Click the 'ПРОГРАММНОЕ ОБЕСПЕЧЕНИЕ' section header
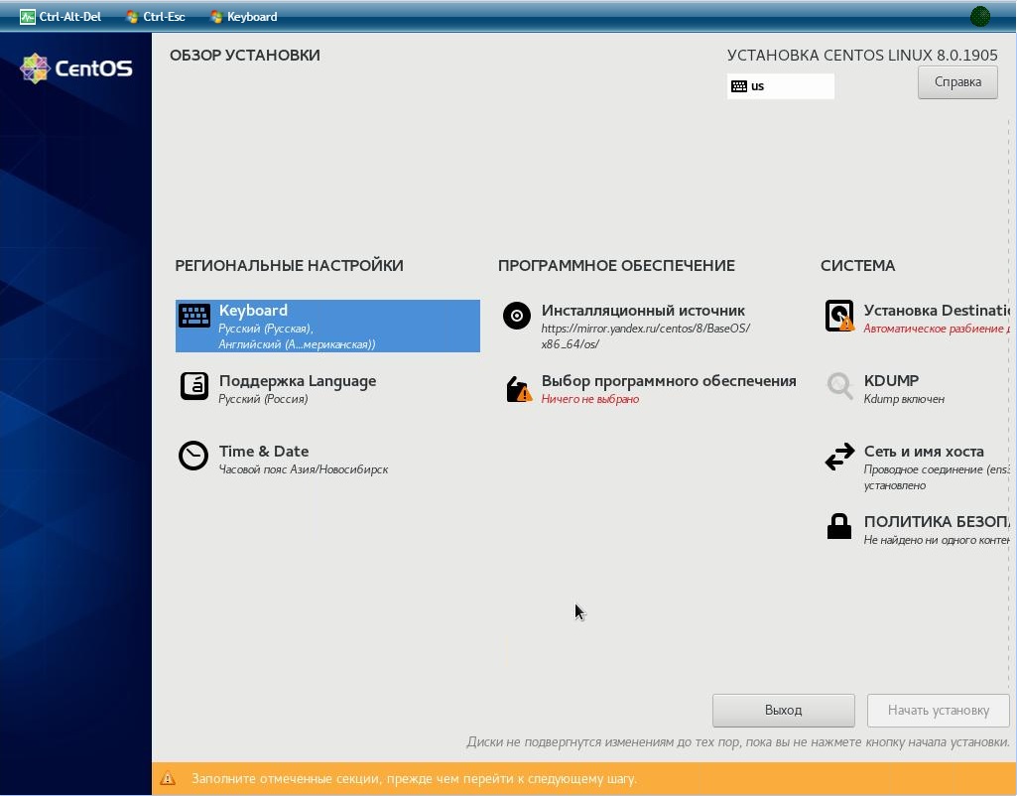1017x796 pixels. 616,265
